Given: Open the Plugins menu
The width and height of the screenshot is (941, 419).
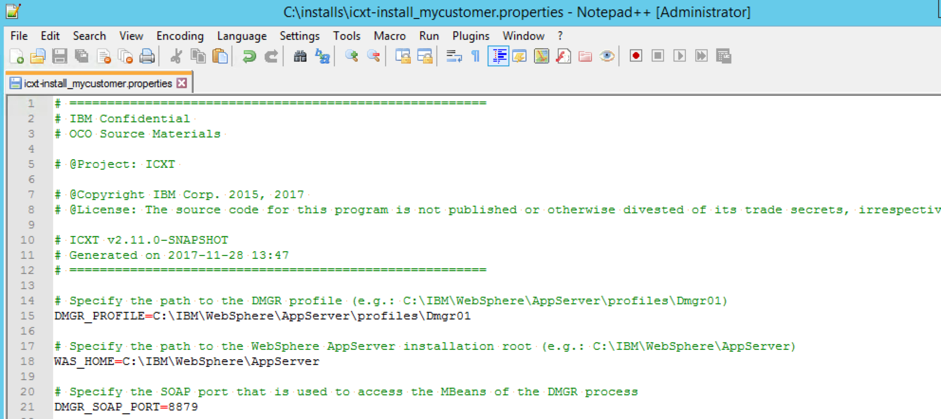Looking at the screenshot, I should tap(470, 36).
